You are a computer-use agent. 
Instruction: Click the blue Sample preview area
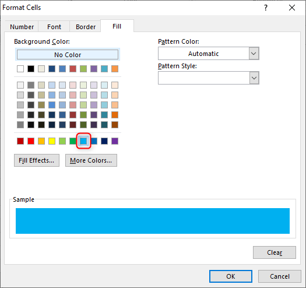pos(153,221)
